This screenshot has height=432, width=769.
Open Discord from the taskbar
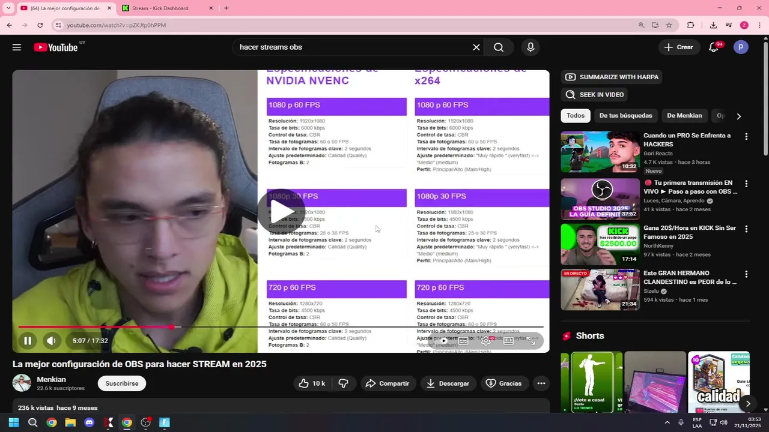90,422
